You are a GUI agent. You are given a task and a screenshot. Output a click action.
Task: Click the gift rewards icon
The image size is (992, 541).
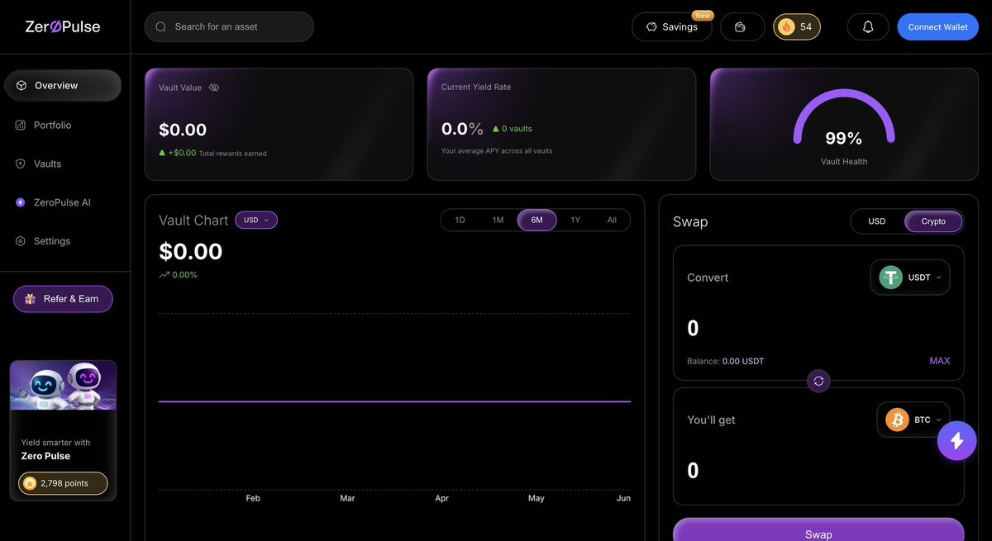[742, 26]
